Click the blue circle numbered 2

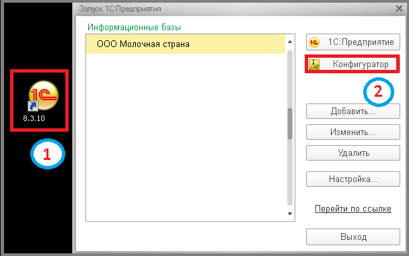point(379,92)
